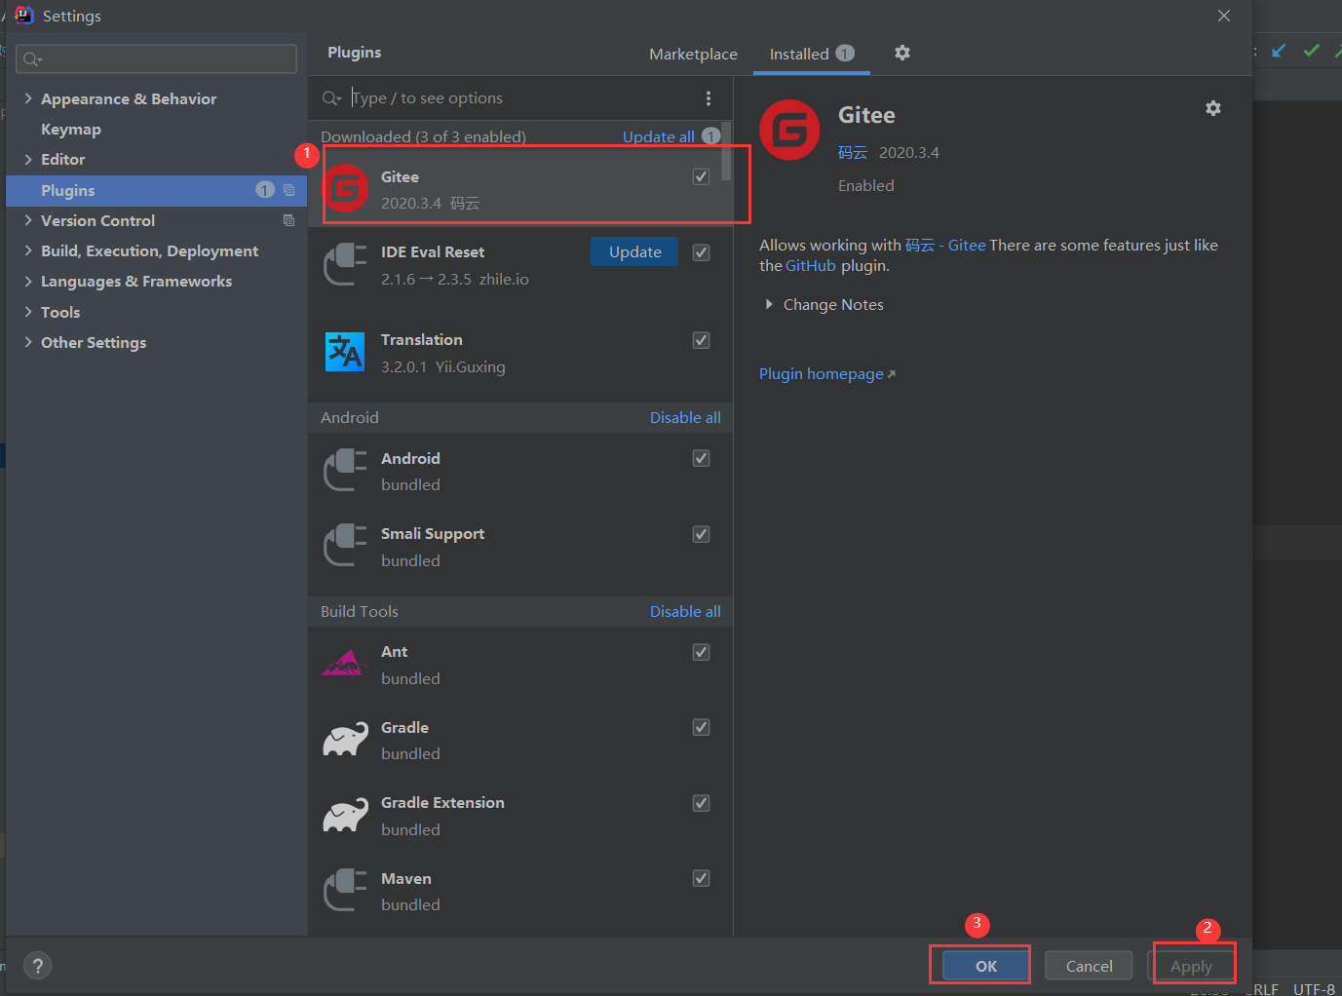Disable the Android plugin checkbox
1342x996 pixels.
701,458
